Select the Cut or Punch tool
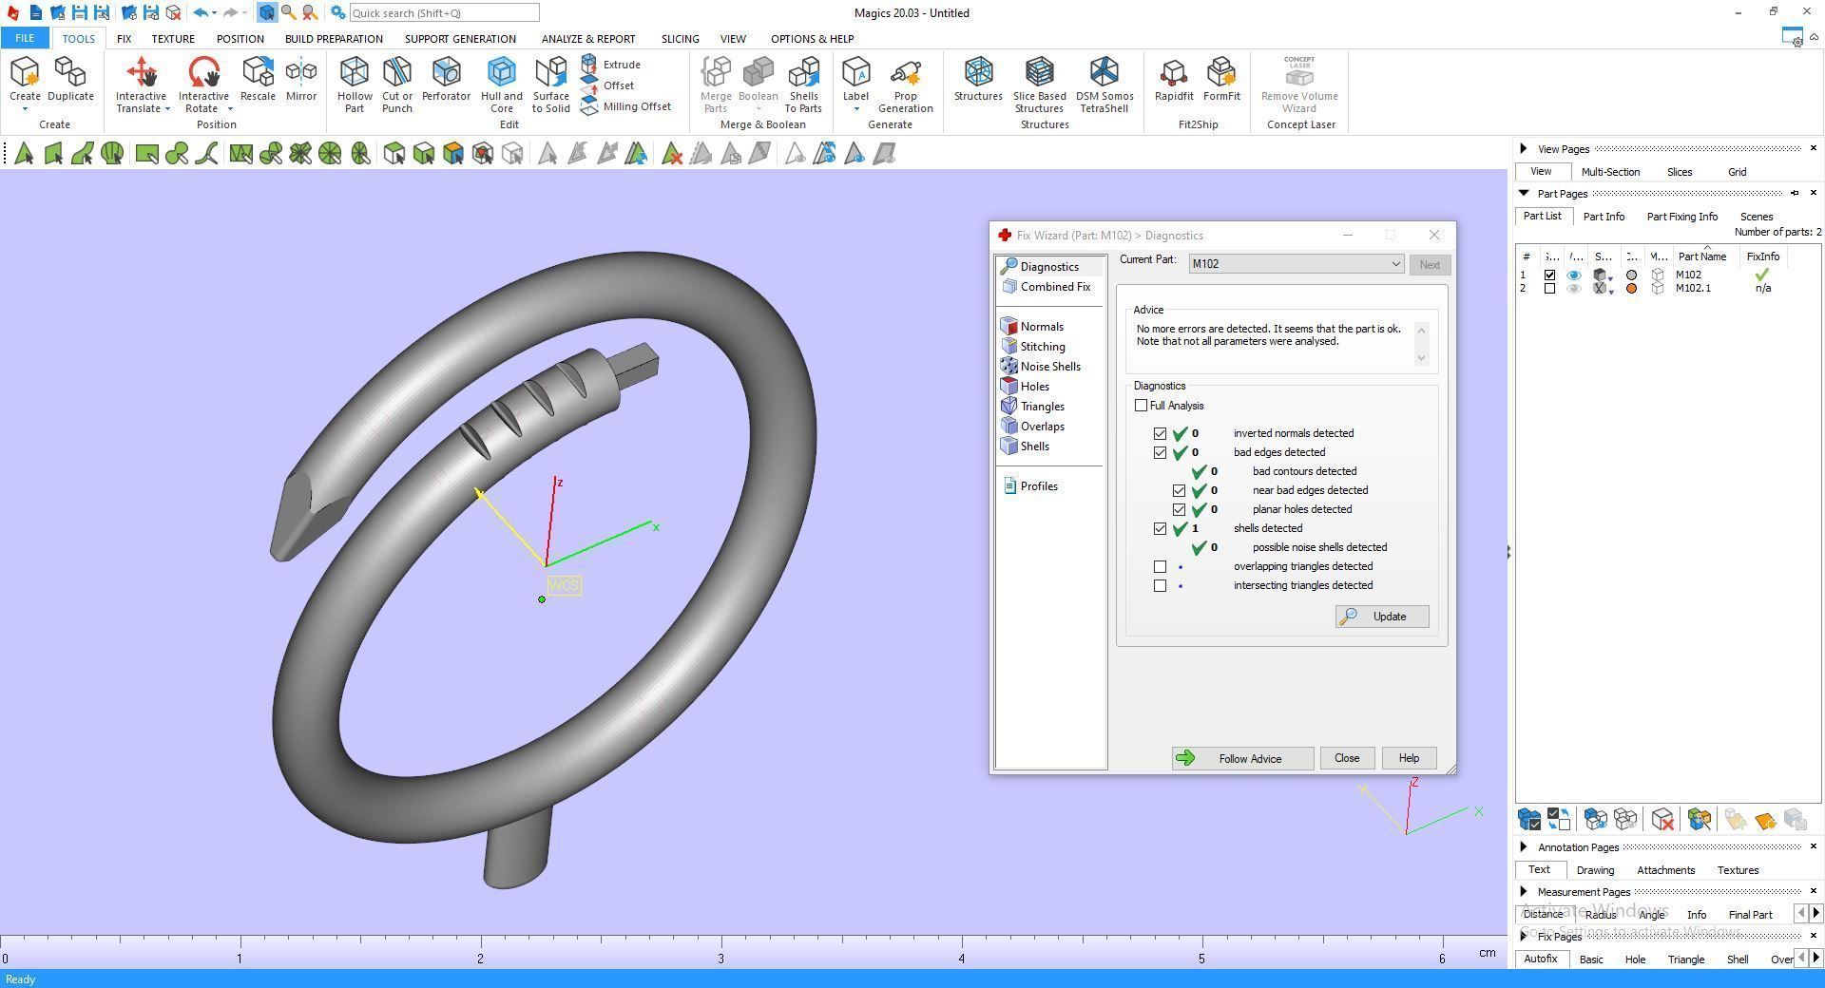The height and width of the screenshot is (988, 1825). tap(397, 84)
